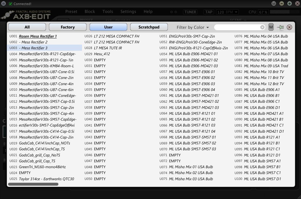
Task: Select U054 ML USA Bulb E906-MD421 01
Action: coord(195,54)
